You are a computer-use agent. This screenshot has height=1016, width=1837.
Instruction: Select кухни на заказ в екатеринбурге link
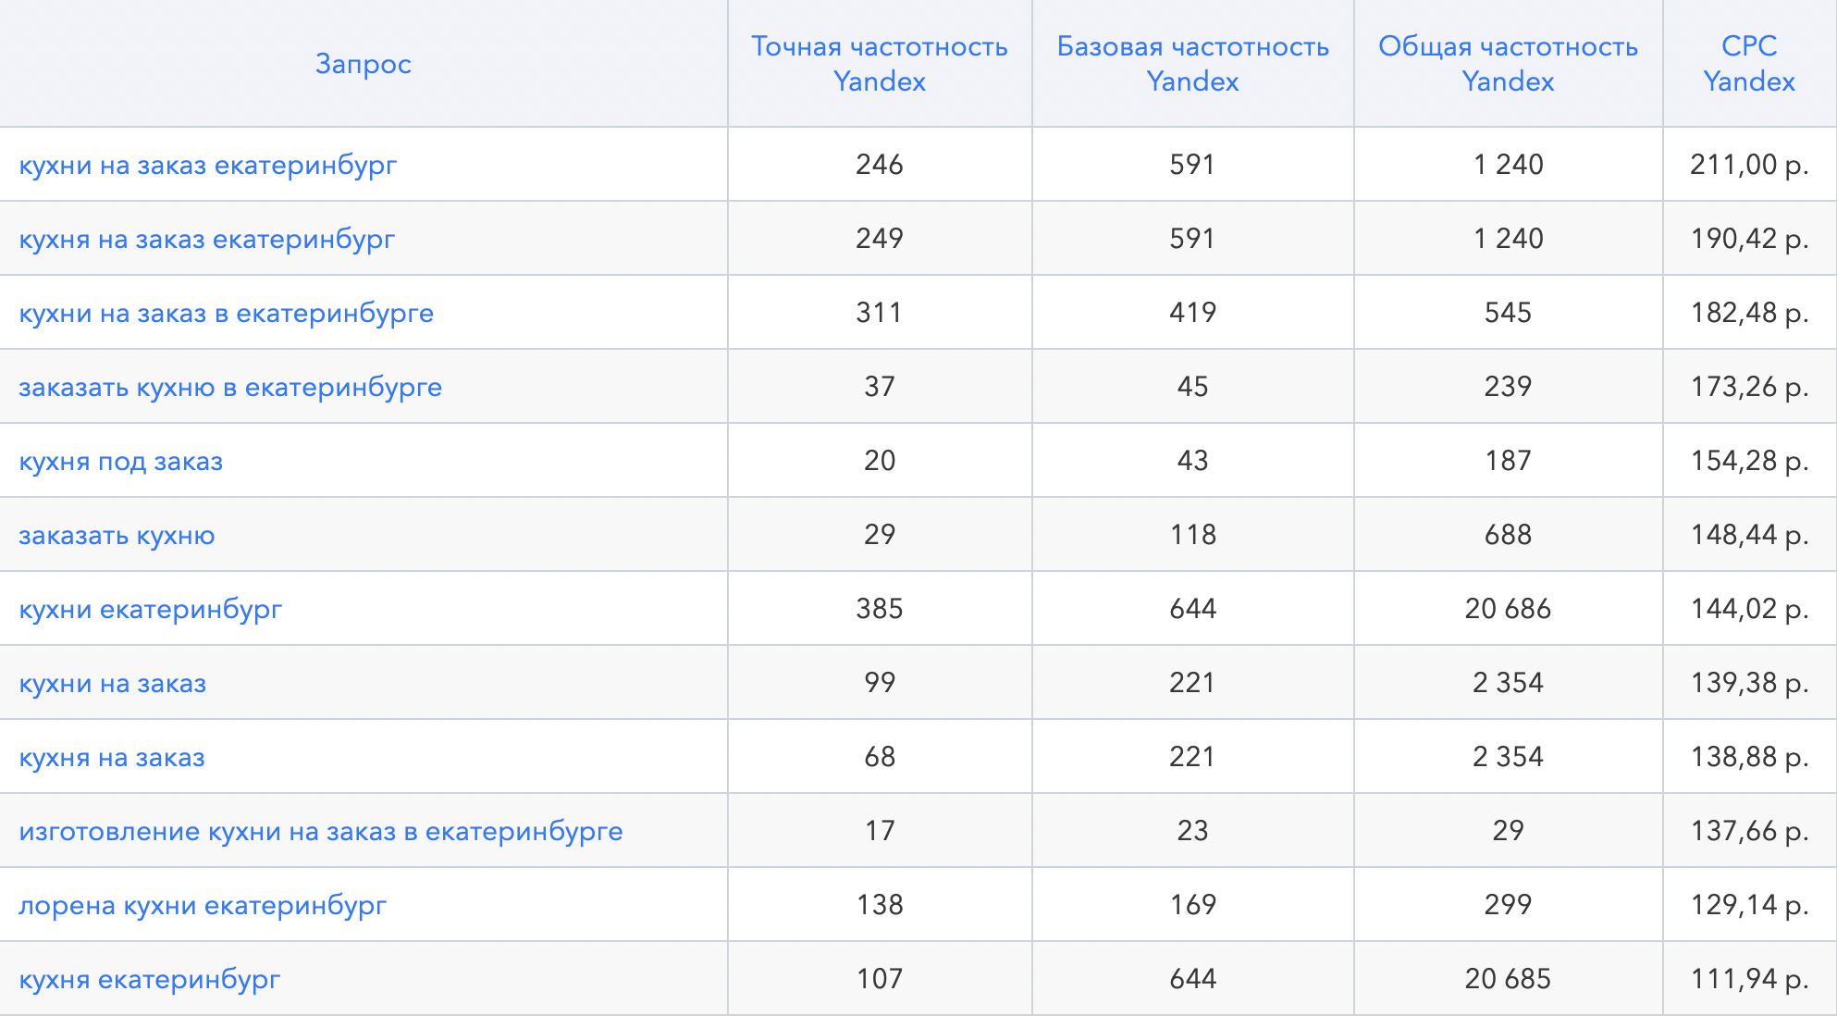click(226, 313)
